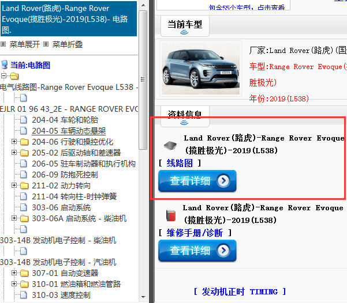Click 查看详细 button under 维修手册/诊断
This screenshot has width=347, height=303.
[197, 251]
